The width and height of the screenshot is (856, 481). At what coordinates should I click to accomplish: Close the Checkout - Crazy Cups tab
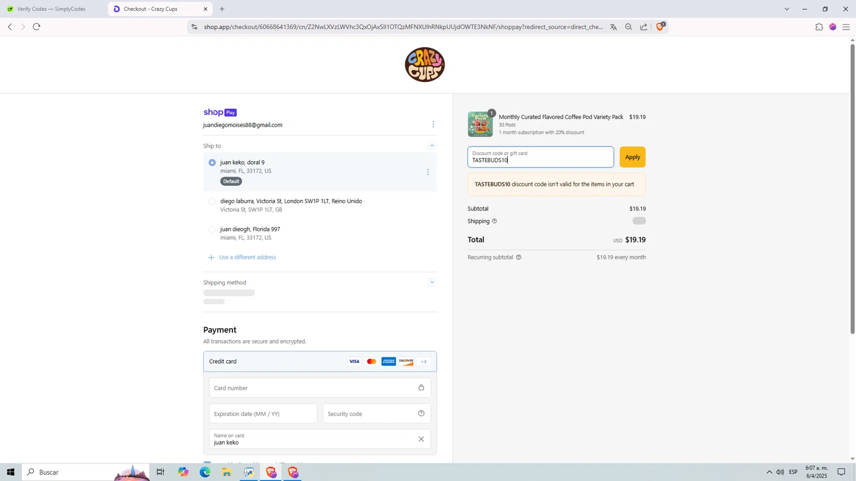[205, 9]
